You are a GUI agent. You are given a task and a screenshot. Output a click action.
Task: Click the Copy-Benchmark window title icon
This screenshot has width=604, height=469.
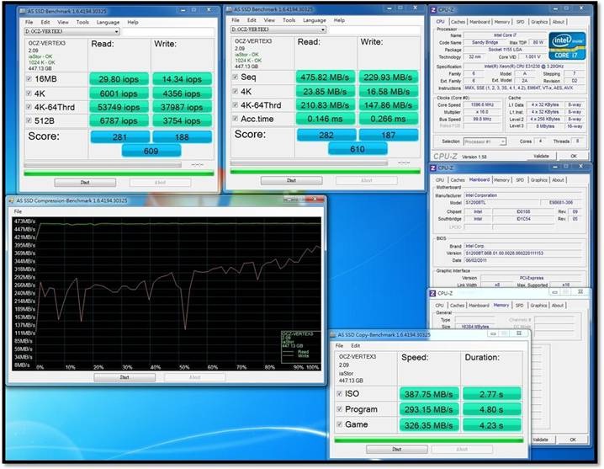(333, 335)
